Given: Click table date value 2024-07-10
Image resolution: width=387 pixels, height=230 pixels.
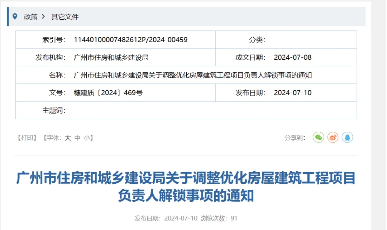Looking at the screenshot, I should 293,93.
